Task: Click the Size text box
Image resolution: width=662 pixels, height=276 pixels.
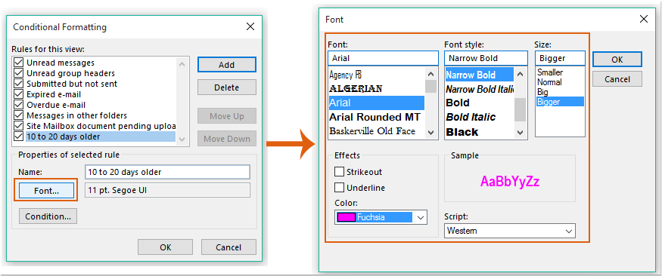Action: (x=561, y=58)
